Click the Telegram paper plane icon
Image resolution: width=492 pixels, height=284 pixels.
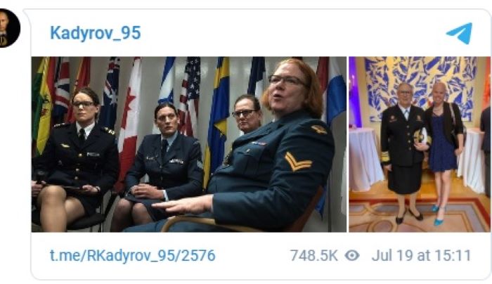coord(460,33)
